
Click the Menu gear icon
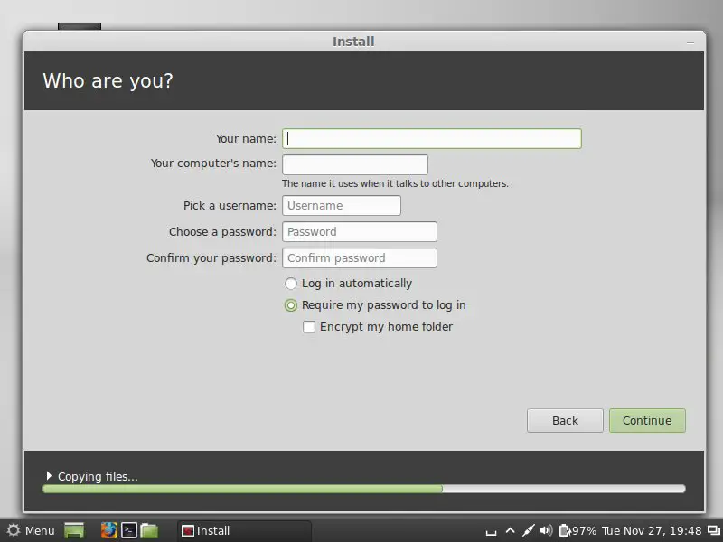click(x=14, y=530)
